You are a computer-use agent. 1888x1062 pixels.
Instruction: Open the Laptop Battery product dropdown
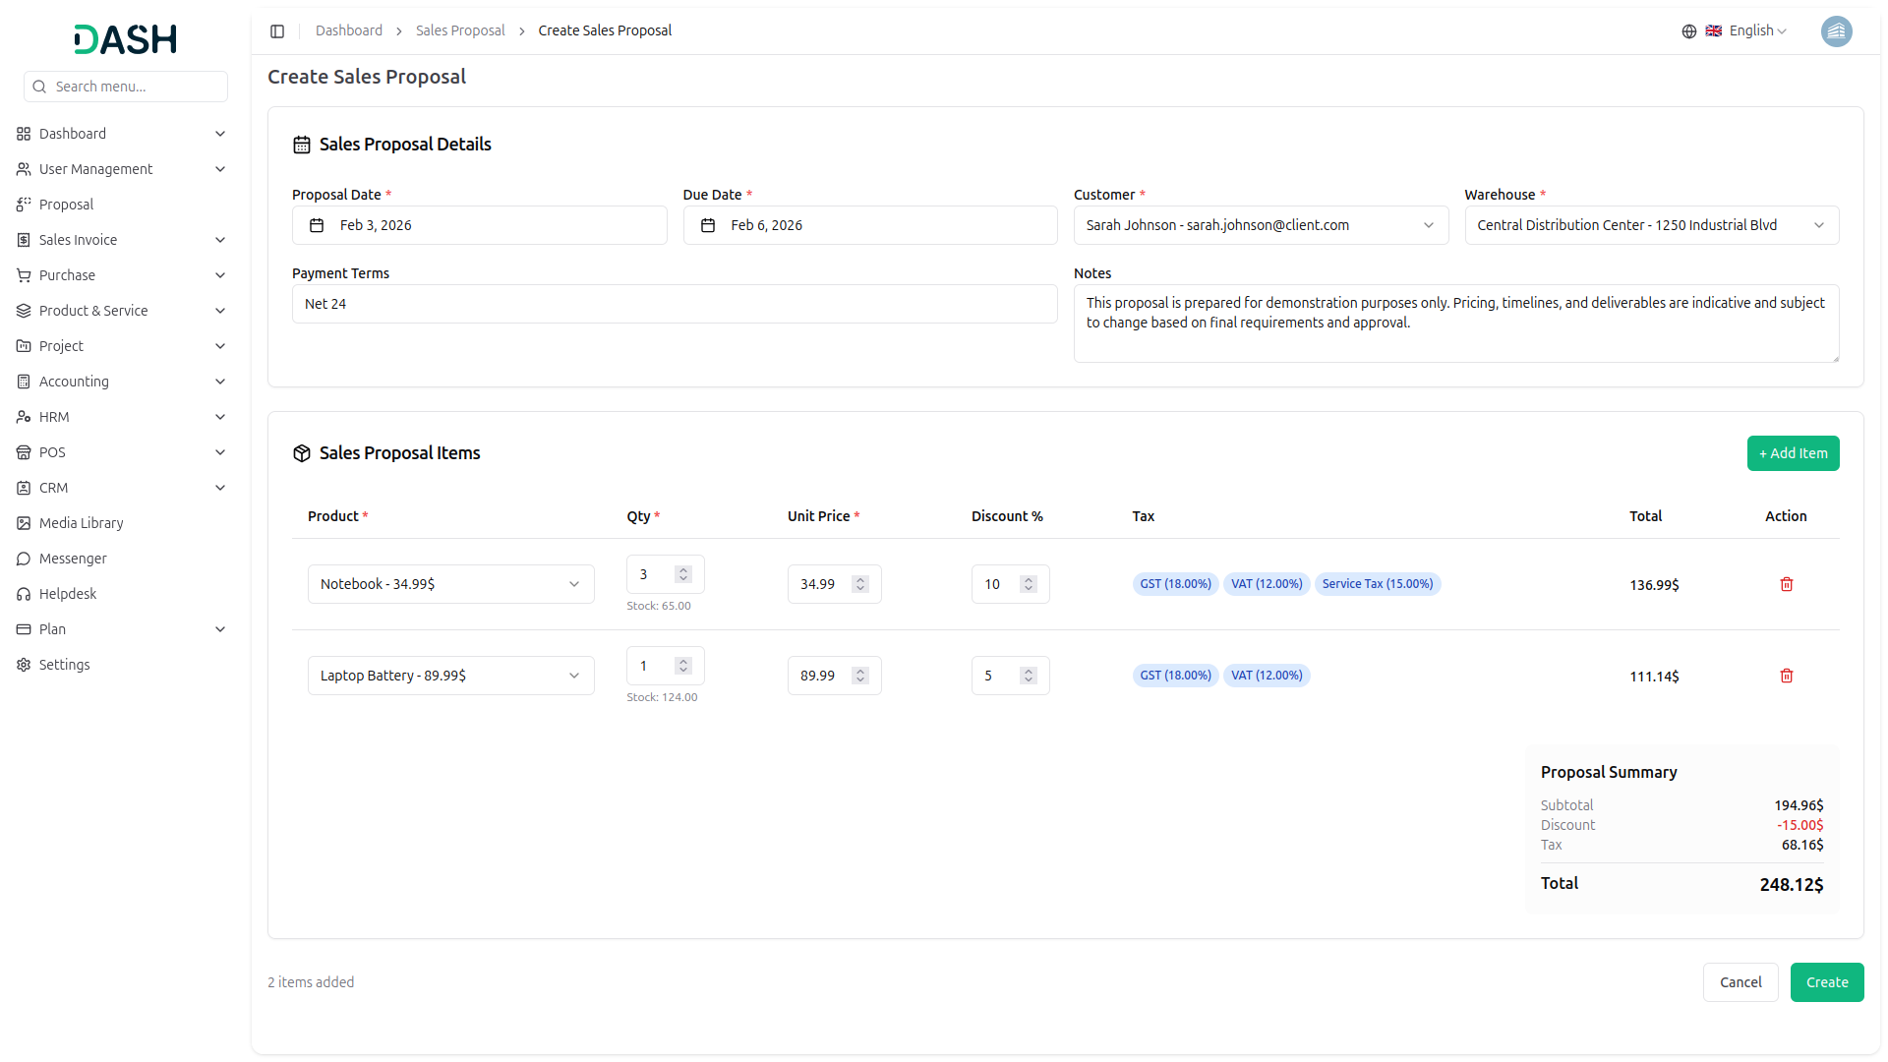[x=450, y=676]
